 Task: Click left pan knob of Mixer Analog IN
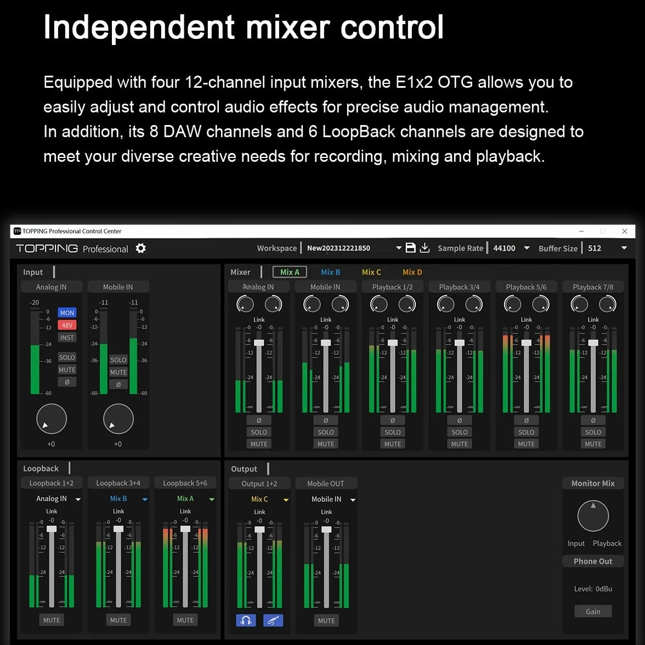click(245, 304)
